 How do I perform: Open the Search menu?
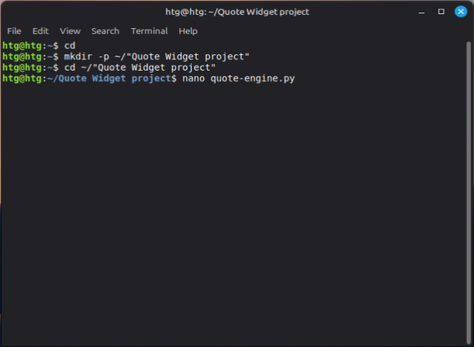tap(105, 31)
